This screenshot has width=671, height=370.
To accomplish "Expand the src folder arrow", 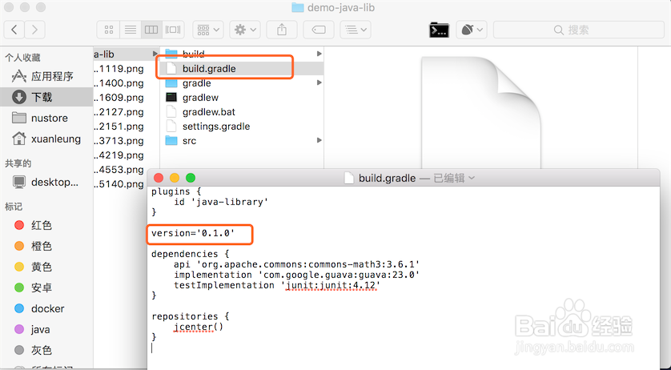I will (319, 140).
